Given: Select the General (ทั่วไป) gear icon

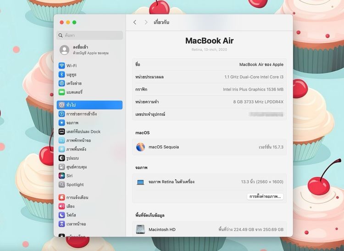Looking at the screenshot, I should click(61, 105).
